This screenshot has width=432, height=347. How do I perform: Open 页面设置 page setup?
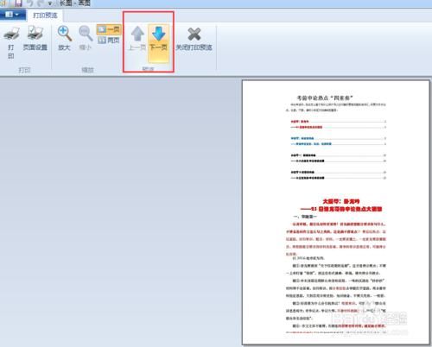pyautogui.click(x=35, y=39)
